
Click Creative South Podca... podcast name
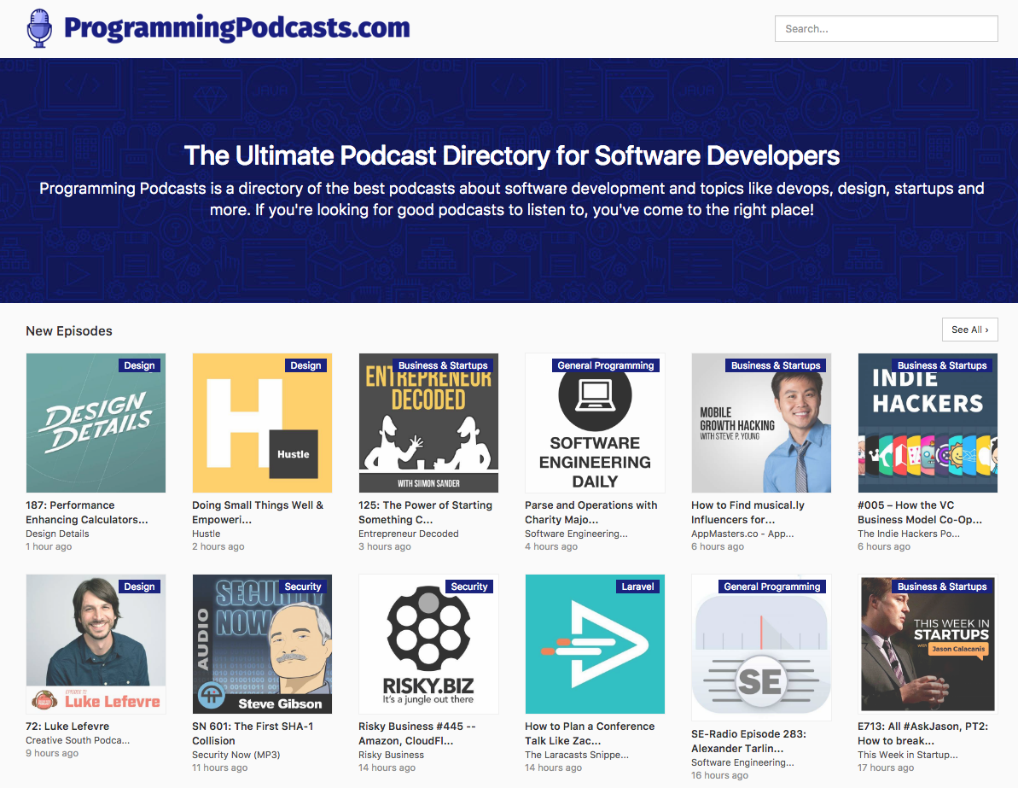(x=78, y=740)
